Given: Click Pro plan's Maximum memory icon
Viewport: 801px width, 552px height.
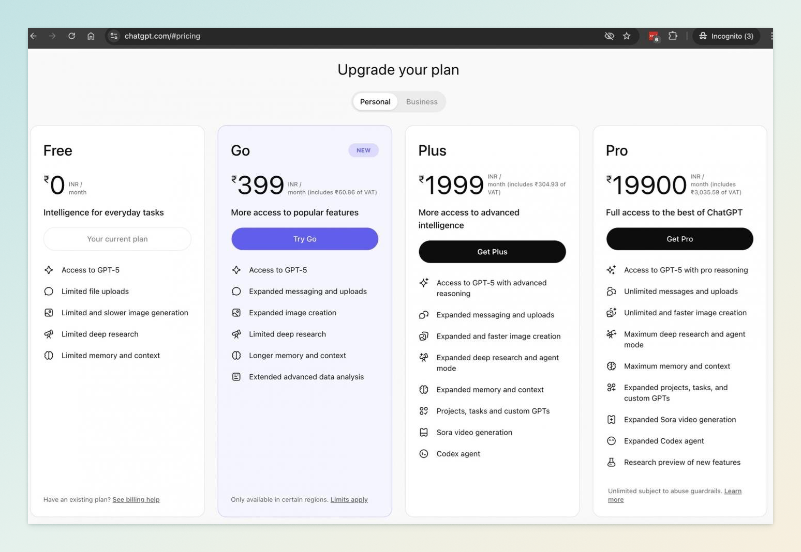Looking at the screenshot, I should coord(611,366).
